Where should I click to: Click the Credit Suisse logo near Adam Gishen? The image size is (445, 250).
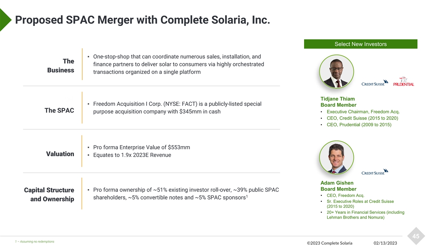click(x=375, y=172)
